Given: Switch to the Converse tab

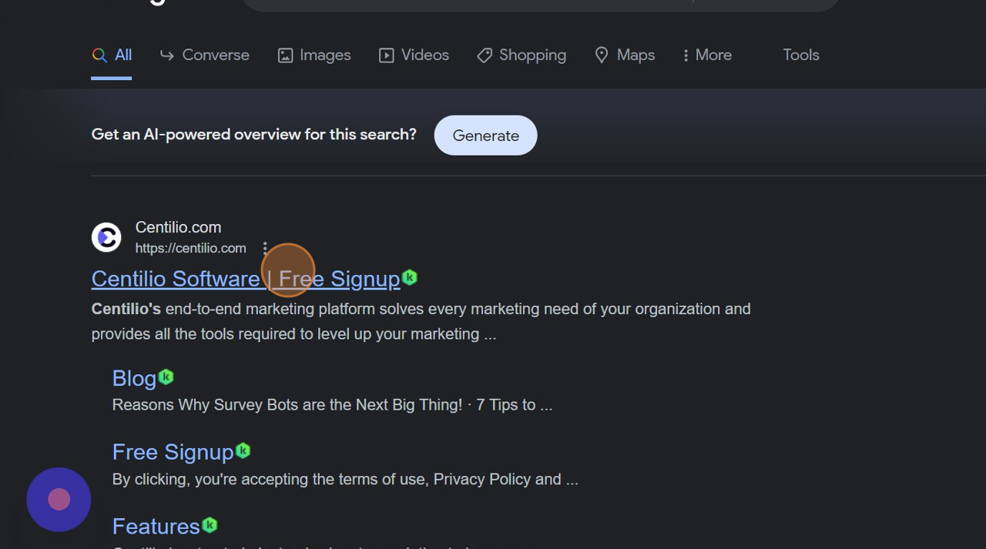Looking at the screenshot, I should pos(204,55).
